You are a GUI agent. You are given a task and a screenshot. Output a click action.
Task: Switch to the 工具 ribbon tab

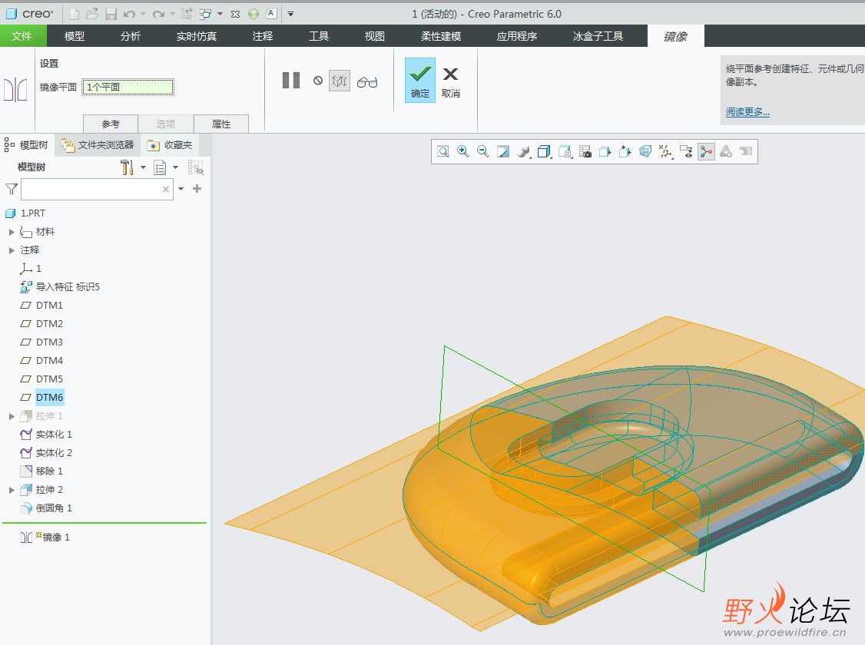[319, 36]
